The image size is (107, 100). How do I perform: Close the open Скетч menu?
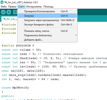click(21, 7)
